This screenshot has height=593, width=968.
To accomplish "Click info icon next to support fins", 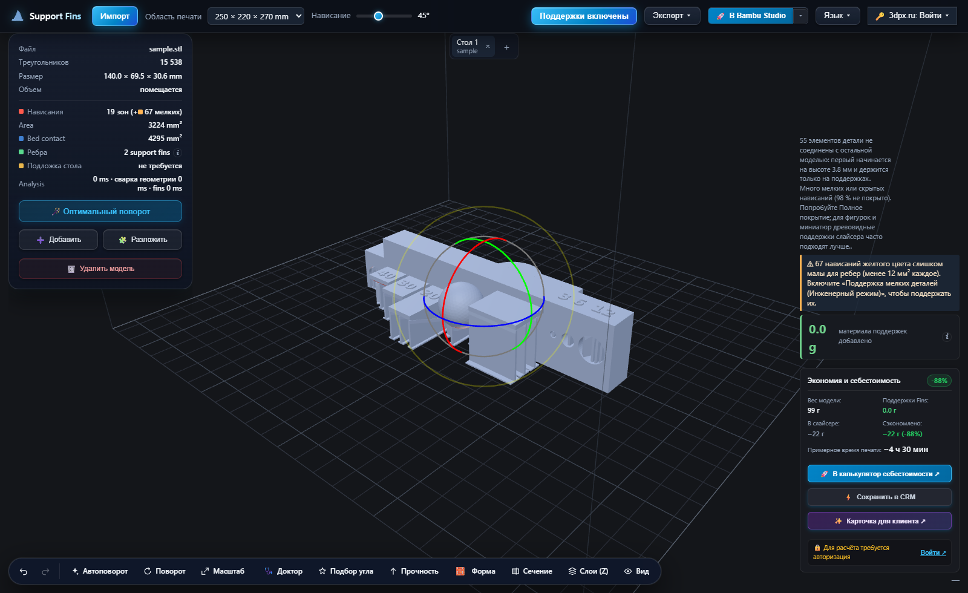I will [178, 152].
